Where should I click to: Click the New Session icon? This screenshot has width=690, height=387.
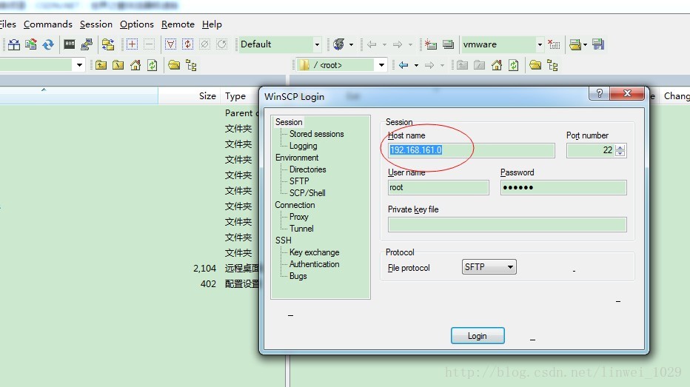[430, 44]
